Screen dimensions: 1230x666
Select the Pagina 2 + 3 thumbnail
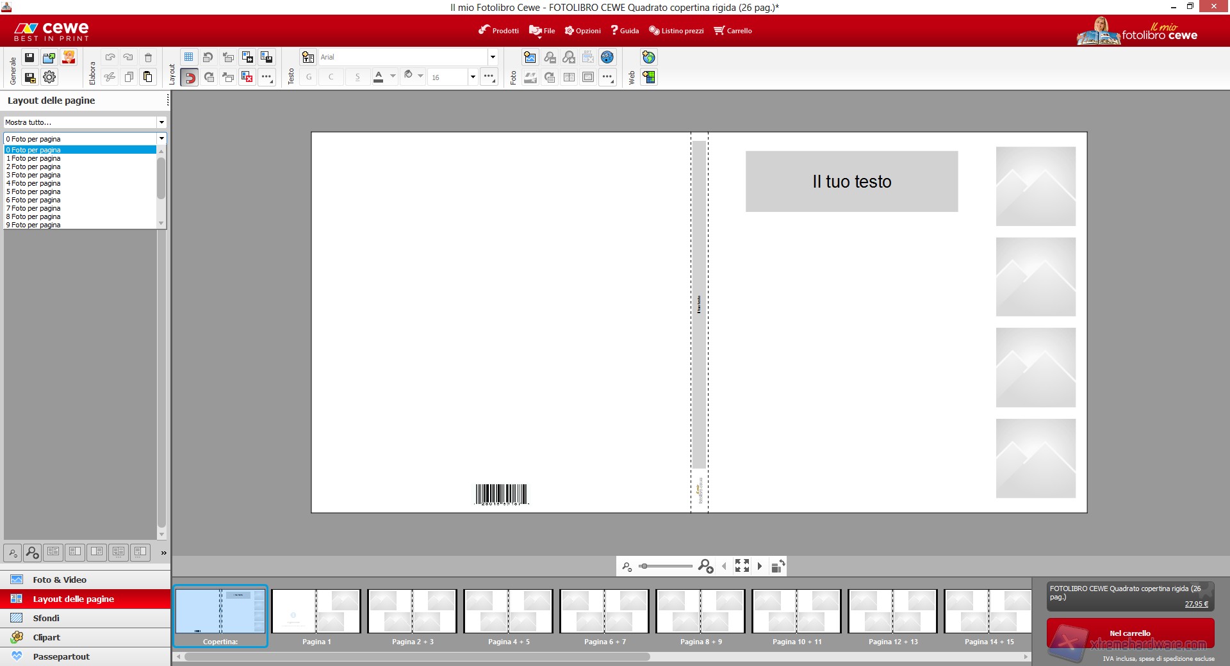[412, 612]
